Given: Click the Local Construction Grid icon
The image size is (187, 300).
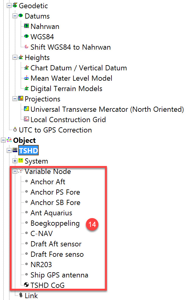Looking at the screenshot, I should pos(26,120).
